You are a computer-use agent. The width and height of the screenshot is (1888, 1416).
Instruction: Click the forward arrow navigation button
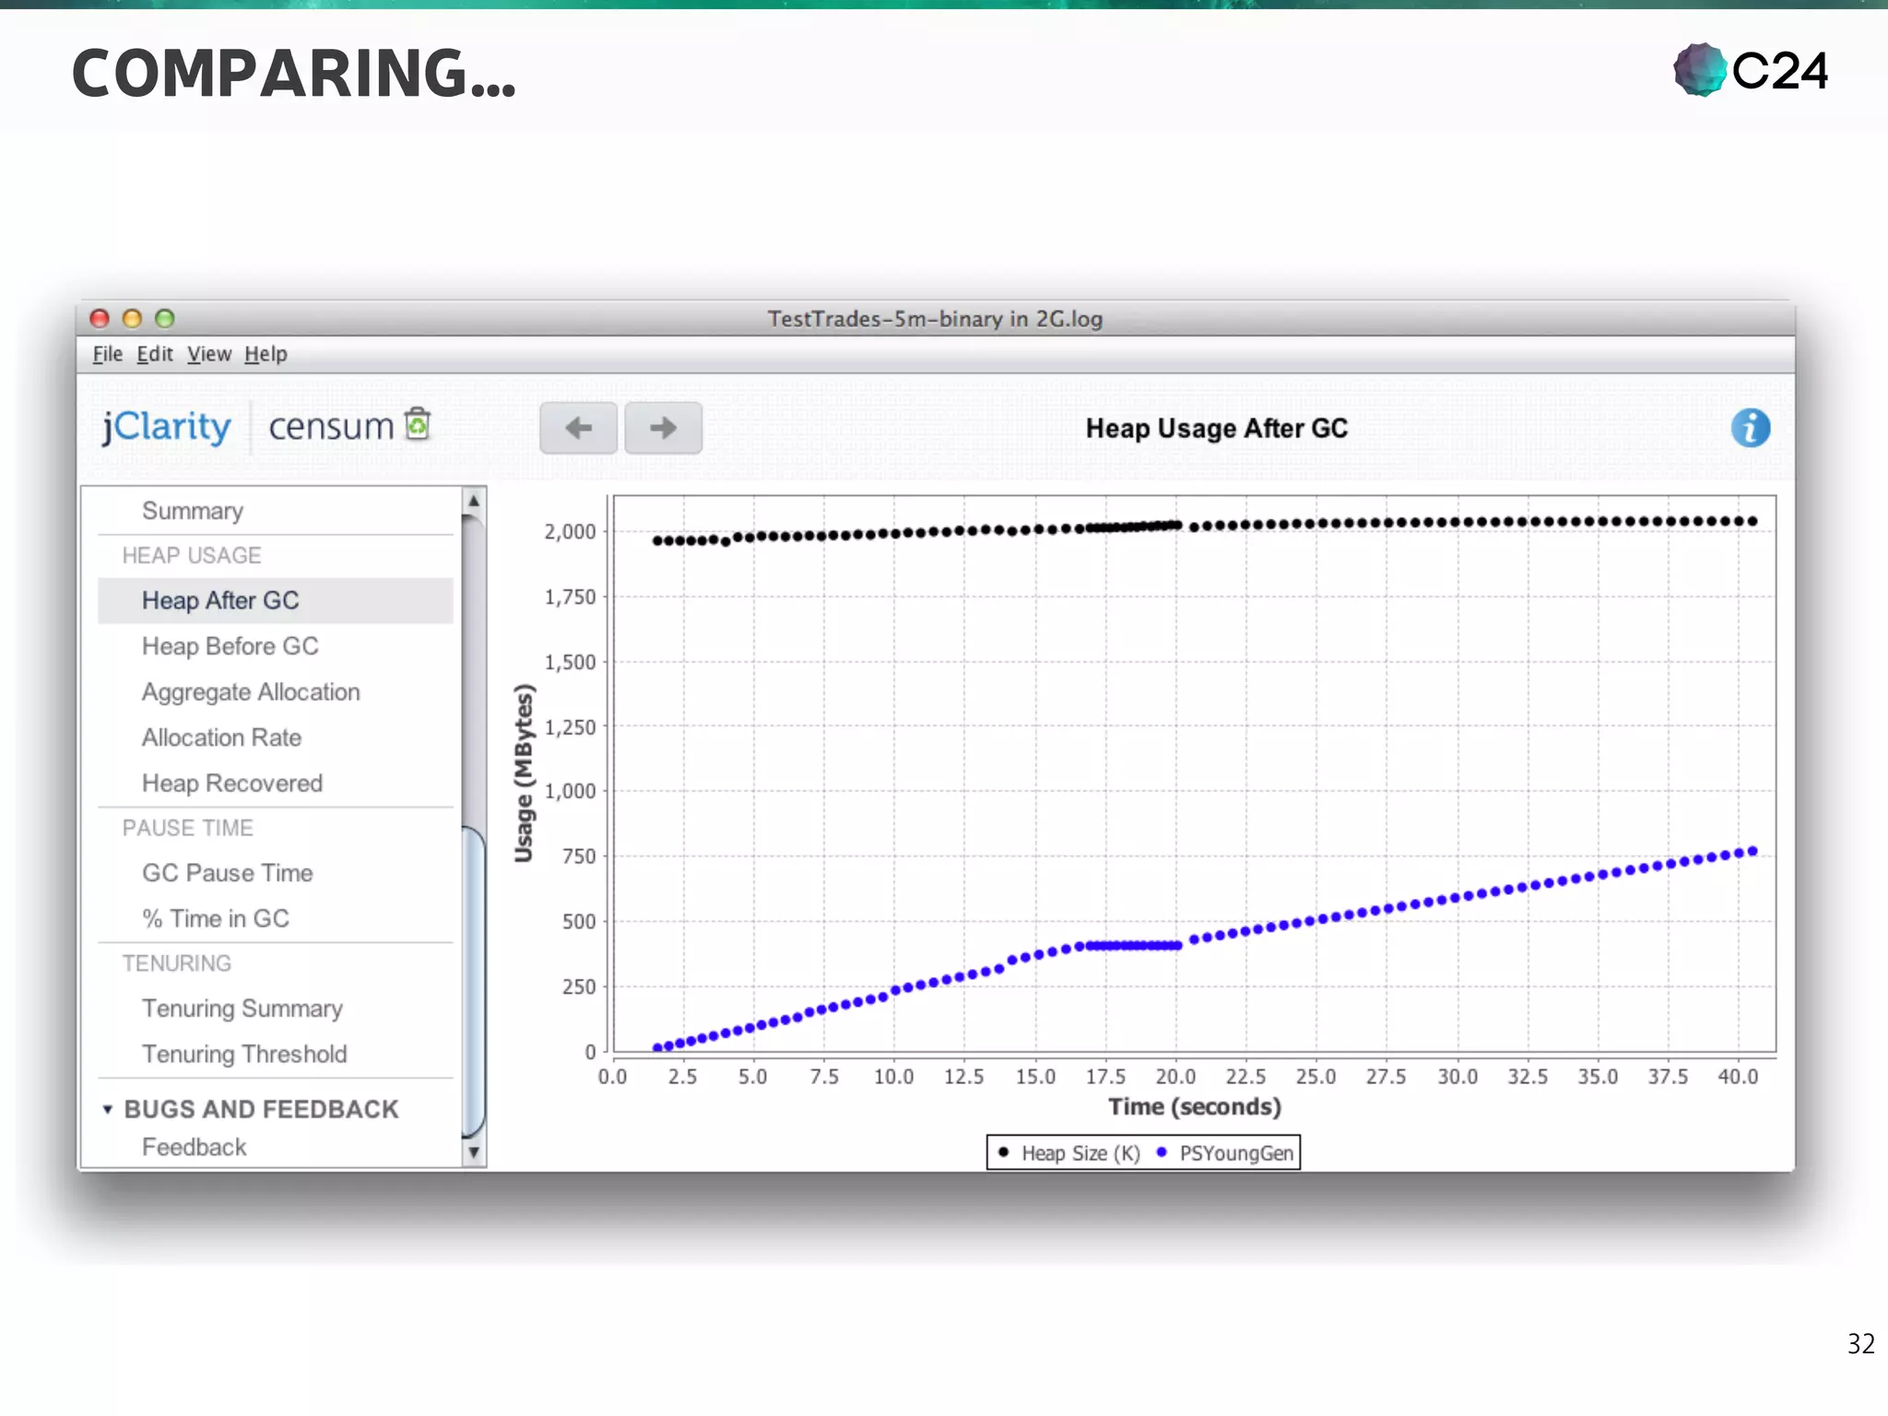[663, 428]
